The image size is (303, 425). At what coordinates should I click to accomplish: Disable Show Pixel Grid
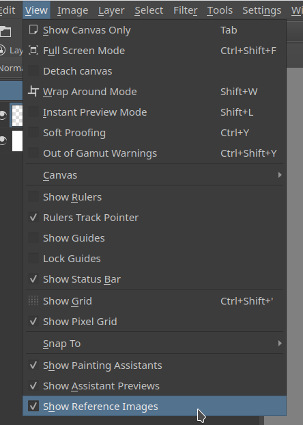tap(33, 322)
